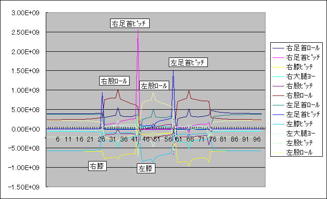Click the 1.50E+09 y-axis label
This screenshot has width=327, height=199.
click(25, 71)
